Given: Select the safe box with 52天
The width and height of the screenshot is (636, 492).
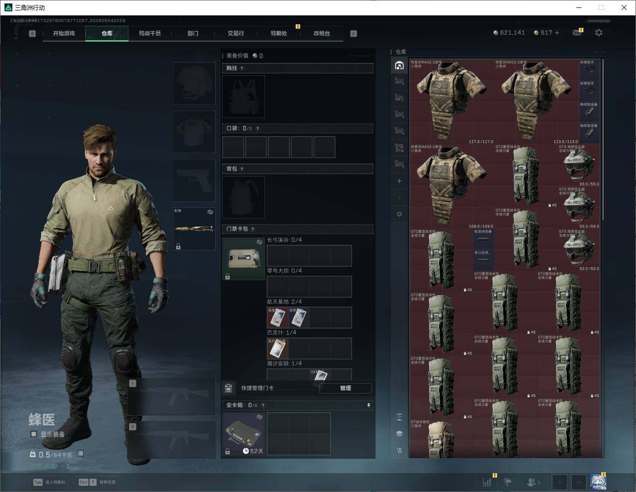Looking at the screenshot, I should click(x=244, y=434).
